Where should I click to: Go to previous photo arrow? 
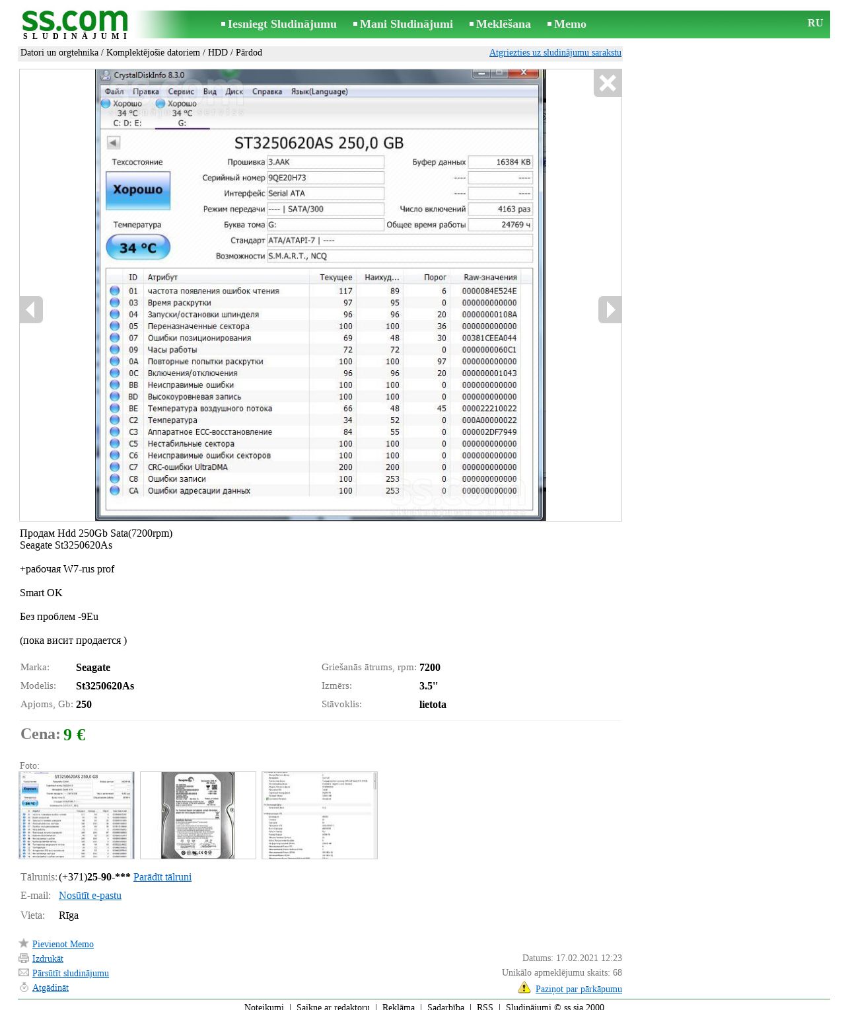tap(31, 309)
